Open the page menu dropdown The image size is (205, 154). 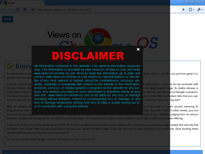(191, 10)
